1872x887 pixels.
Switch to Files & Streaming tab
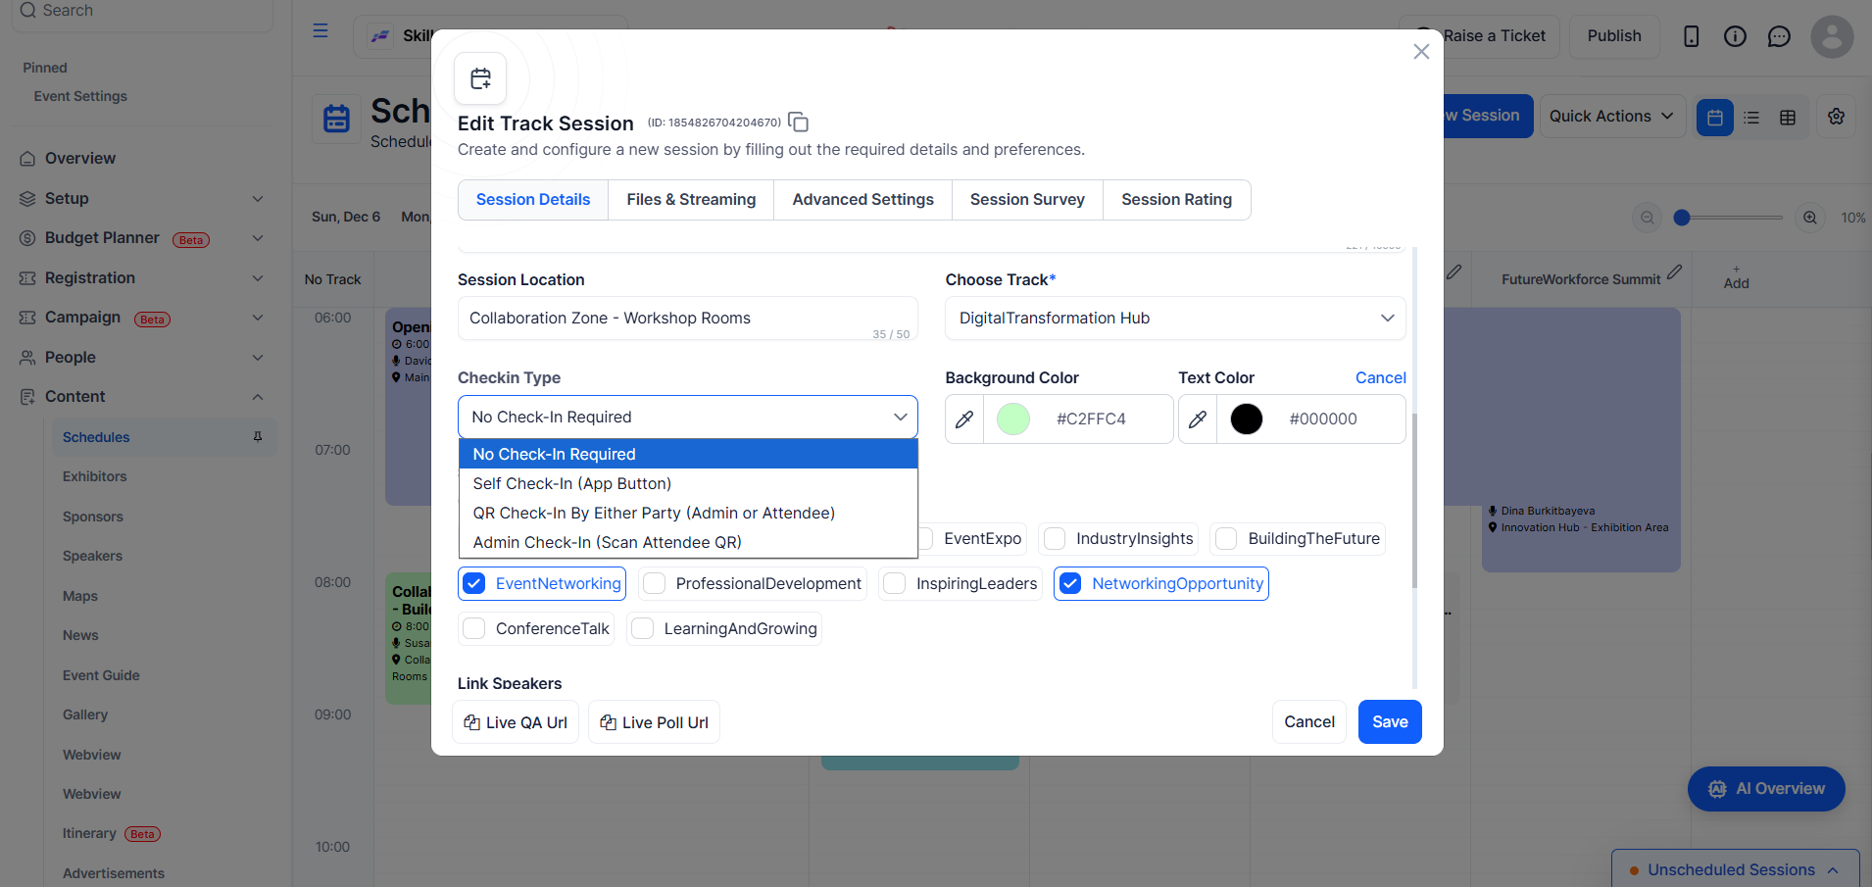point(691,200)
